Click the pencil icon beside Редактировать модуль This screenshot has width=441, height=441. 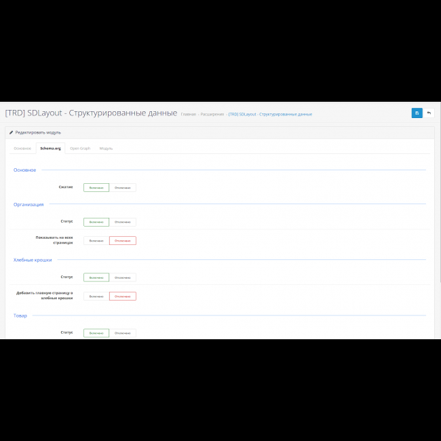[x=11, y=133]
